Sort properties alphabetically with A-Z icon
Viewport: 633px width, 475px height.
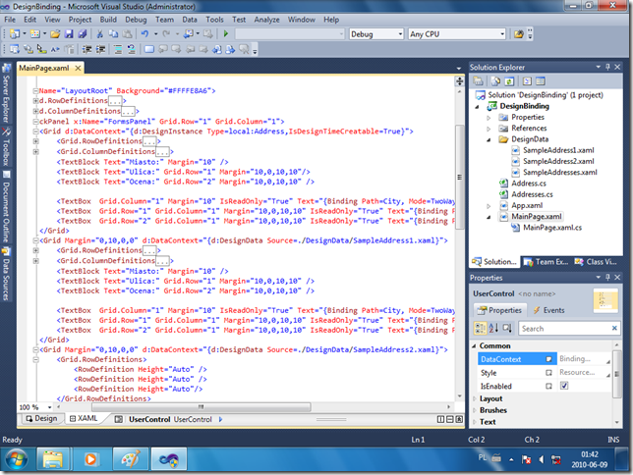[493, 328]
